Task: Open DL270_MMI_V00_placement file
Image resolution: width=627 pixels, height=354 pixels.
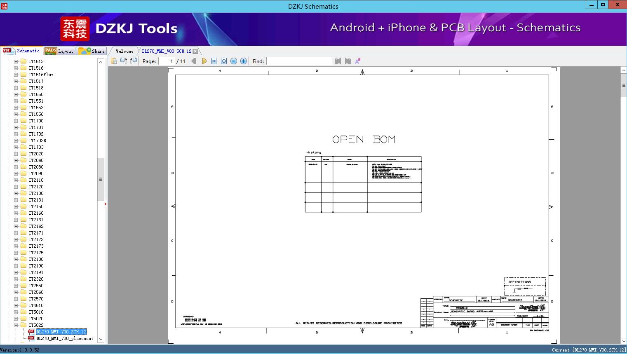Action: (x=65, y=338)
